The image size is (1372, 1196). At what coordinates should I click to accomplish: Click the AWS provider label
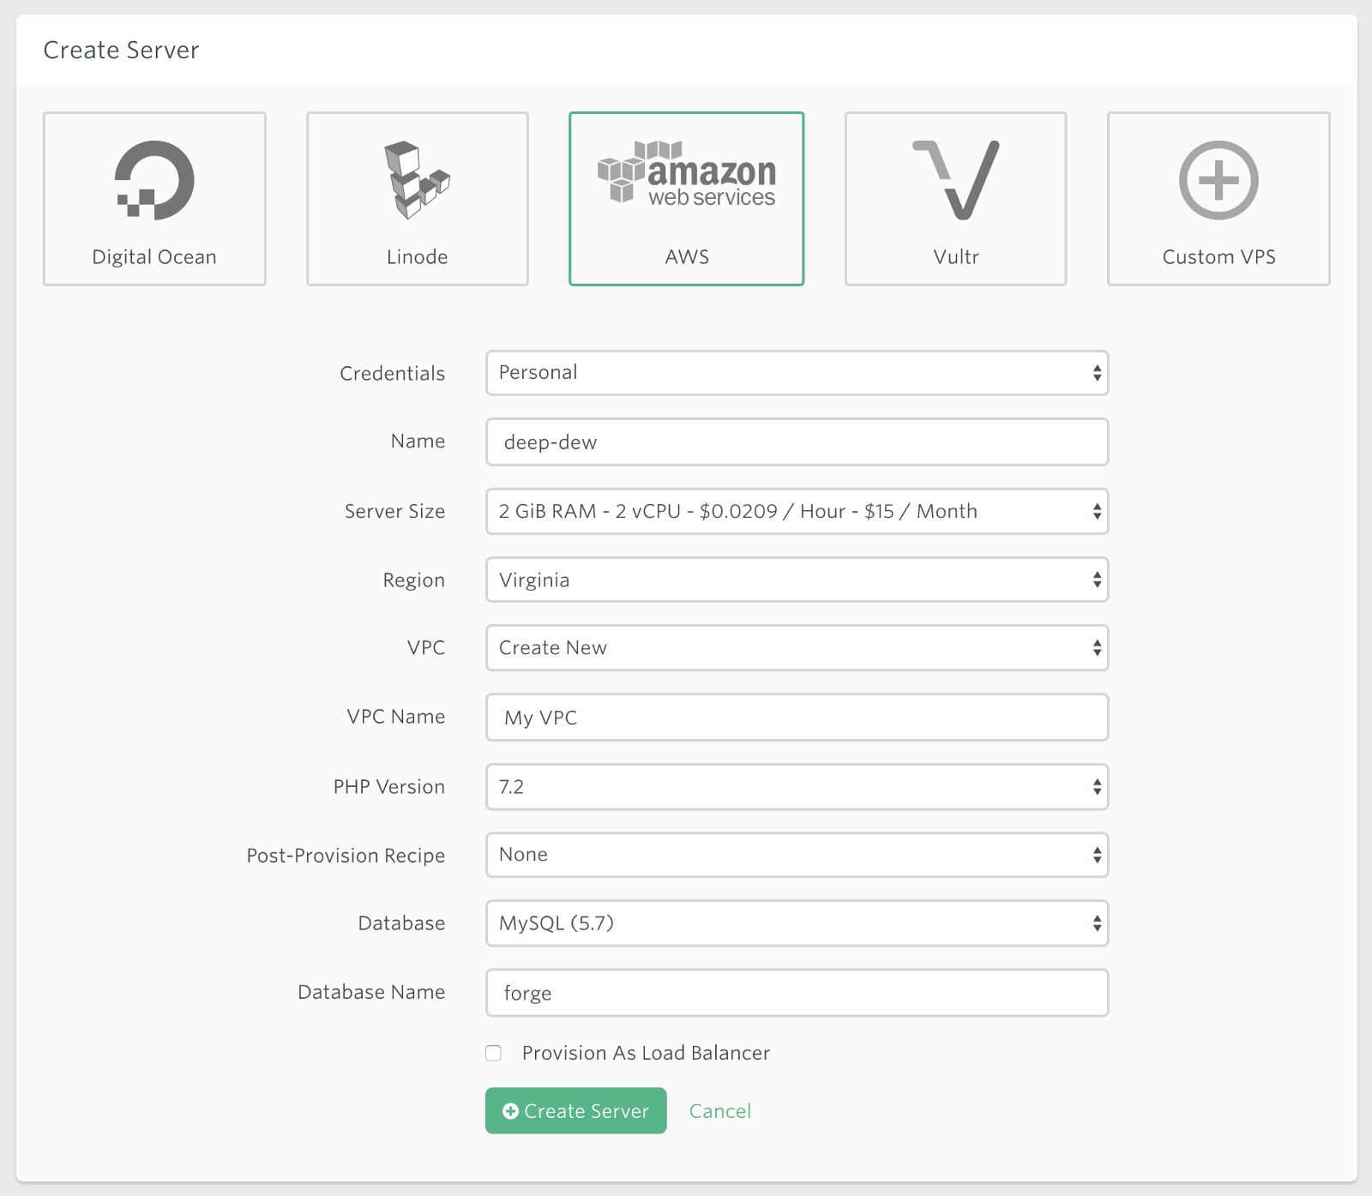pyautogui.click(x=687, y=257)
